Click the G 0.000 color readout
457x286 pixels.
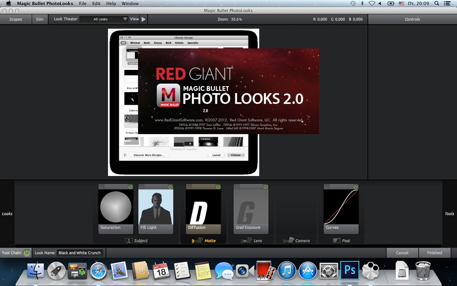point(338,19)
